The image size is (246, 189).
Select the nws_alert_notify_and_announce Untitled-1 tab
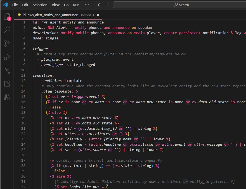click(x=58, y=15)
